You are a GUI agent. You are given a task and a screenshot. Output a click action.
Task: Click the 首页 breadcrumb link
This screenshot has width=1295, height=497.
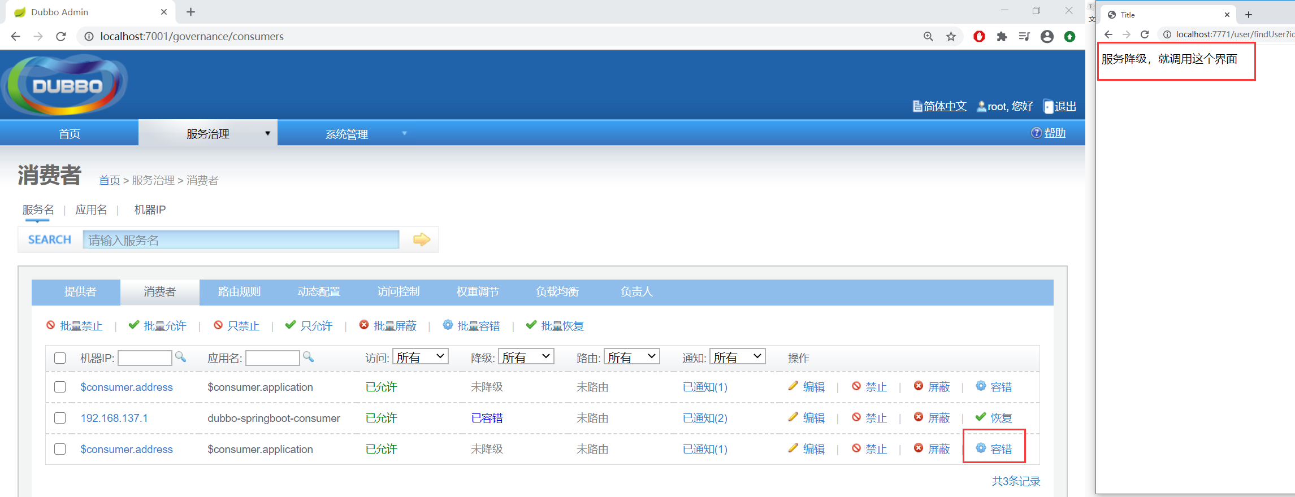pyautogui.click(x=109, y=180)
